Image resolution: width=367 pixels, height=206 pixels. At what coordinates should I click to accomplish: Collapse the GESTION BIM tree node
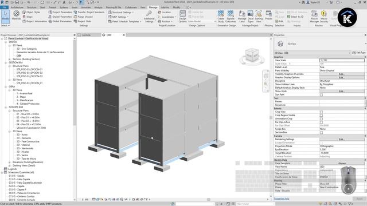click(x=6, y=62)
